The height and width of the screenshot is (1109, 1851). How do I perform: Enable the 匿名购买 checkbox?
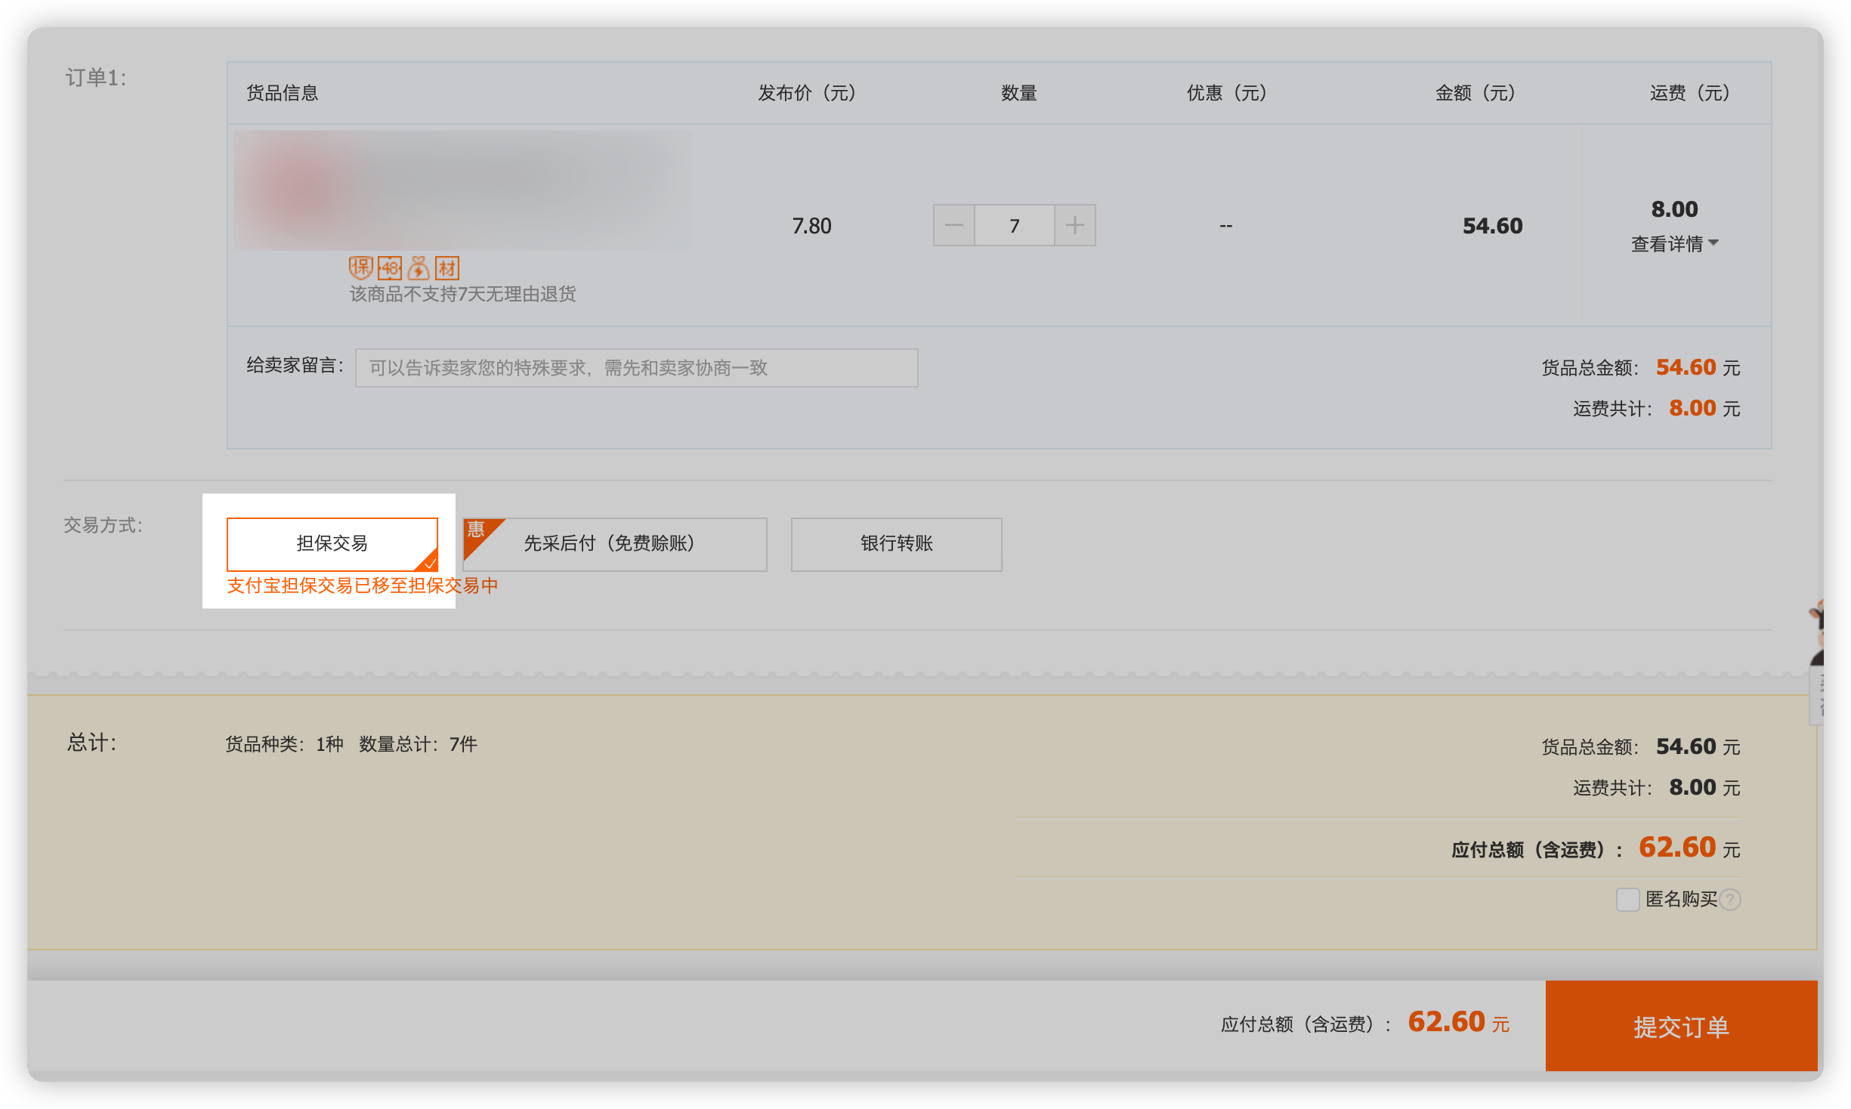tap(1627, 900)
